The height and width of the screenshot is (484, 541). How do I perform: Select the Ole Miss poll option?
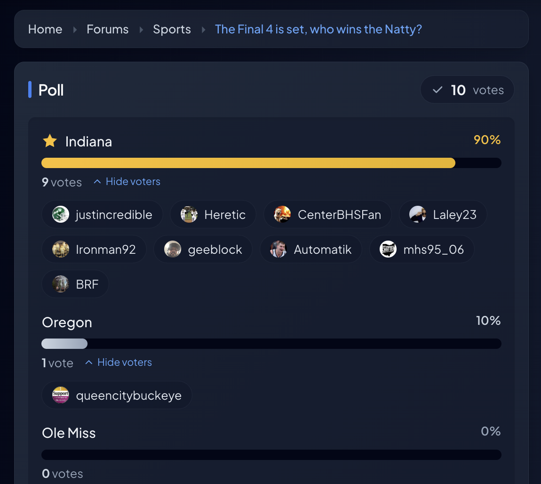tap(69, 433)
